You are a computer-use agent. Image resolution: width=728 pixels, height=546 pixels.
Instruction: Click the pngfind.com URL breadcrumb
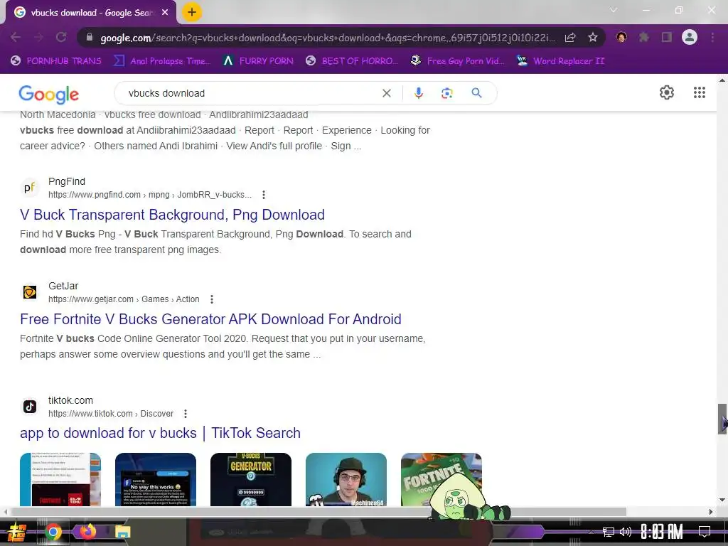click(150, 195)
